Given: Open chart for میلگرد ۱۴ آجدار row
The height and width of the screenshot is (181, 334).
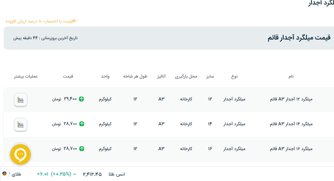Looking at the screenshot, I should pos(21,124).
